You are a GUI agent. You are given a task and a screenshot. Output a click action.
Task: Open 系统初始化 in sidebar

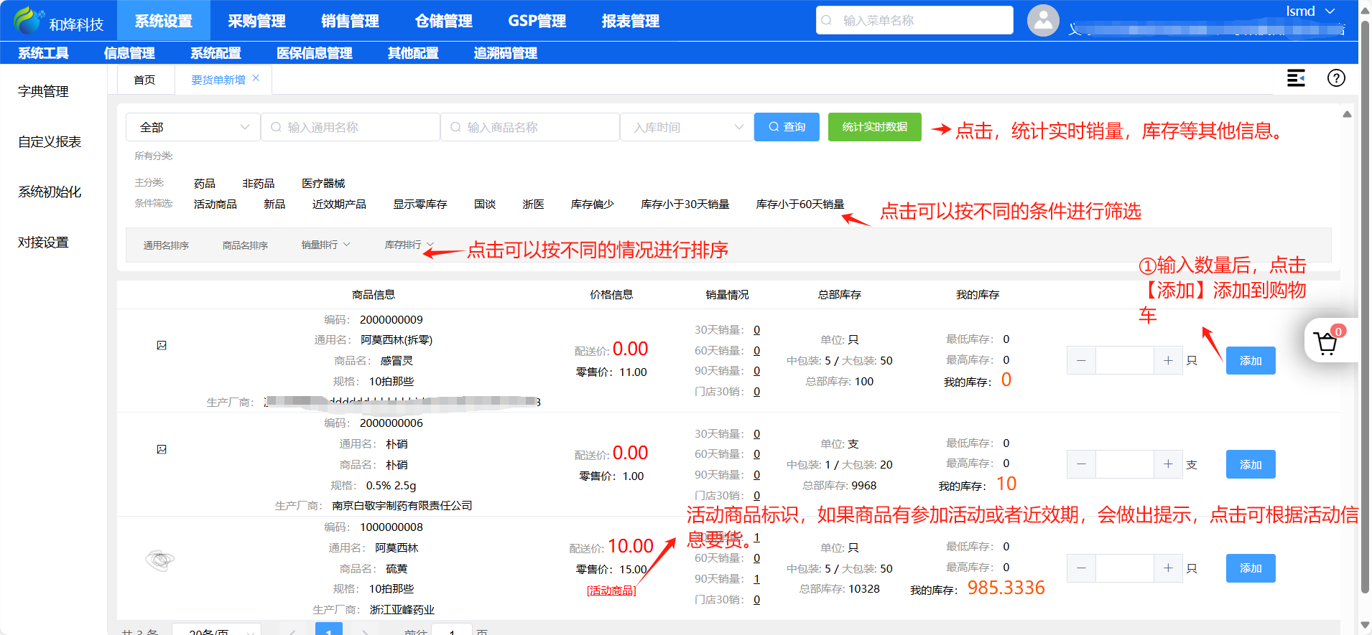[x=50, y=192]
